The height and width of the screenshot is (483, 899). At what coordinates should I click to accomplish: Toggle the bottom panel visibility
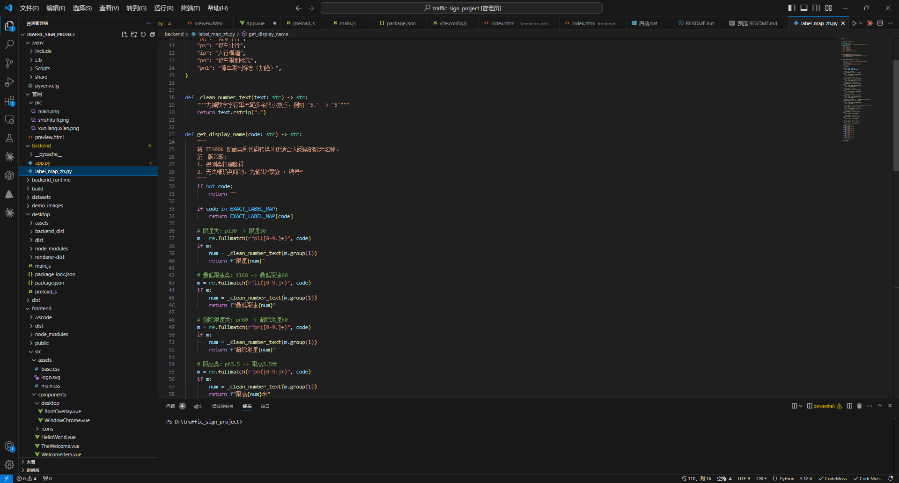click(x=804, y=8)
